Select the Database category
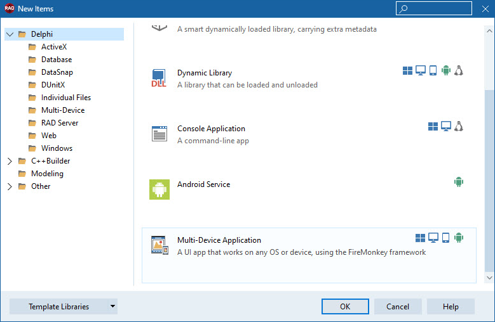The image size is (495, 322). point(57,60)
